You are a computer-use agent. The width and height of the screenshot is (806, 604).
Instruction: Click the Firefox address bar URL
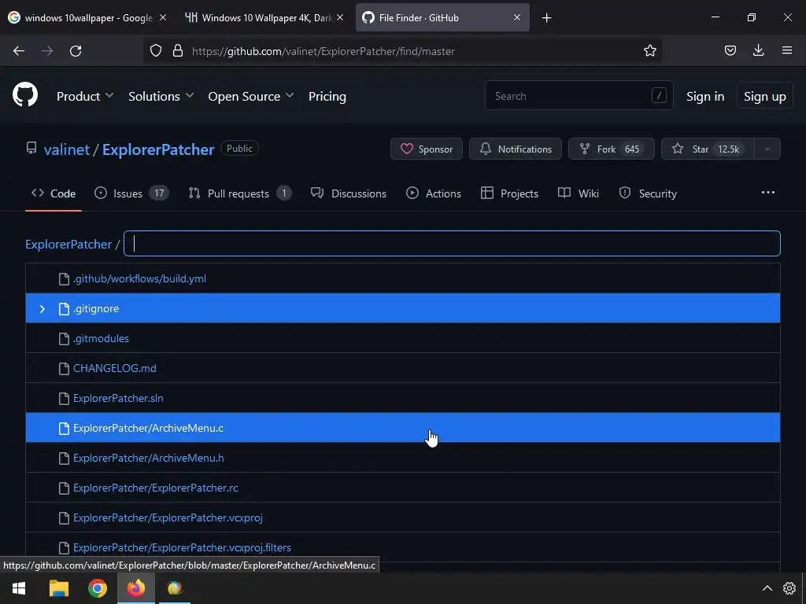tap(323, 51)
